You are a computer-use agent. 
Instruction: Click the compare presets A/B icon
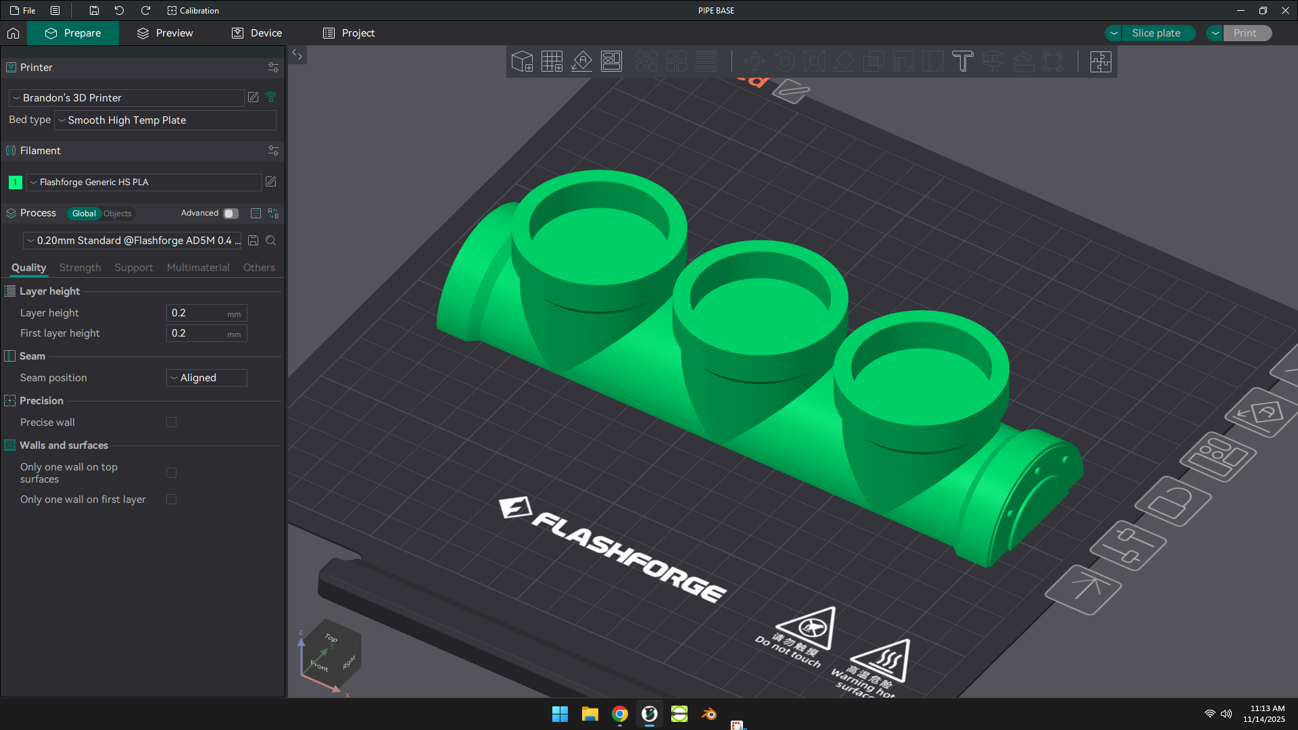pyautogui.click(x=273, y=213)
